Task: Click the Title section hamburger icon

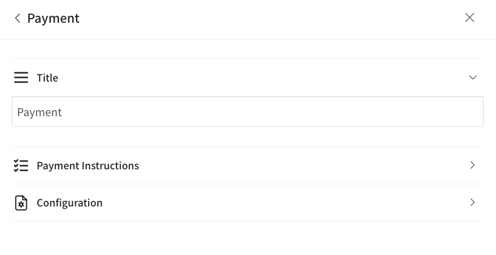Action: pos(21,78)
